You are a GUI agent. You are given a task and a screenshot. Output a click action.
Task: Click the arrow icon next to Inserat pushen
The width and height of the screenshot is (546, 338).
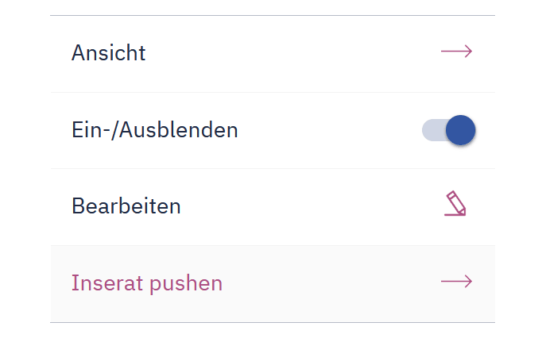tap(456, 281)
